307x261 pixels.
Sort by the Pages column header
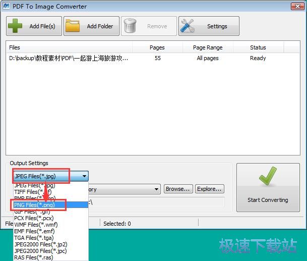[157, 47]
